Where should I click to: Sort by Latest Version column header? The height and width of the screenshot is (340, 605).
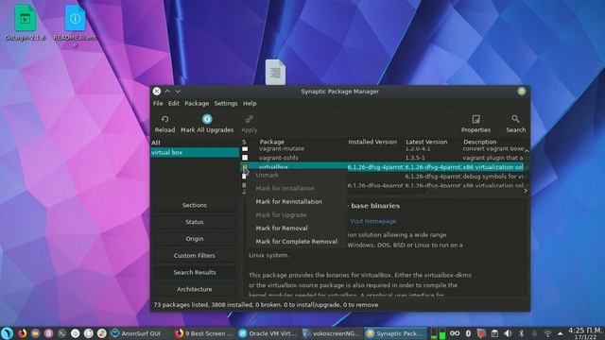(x=426, y=142)
